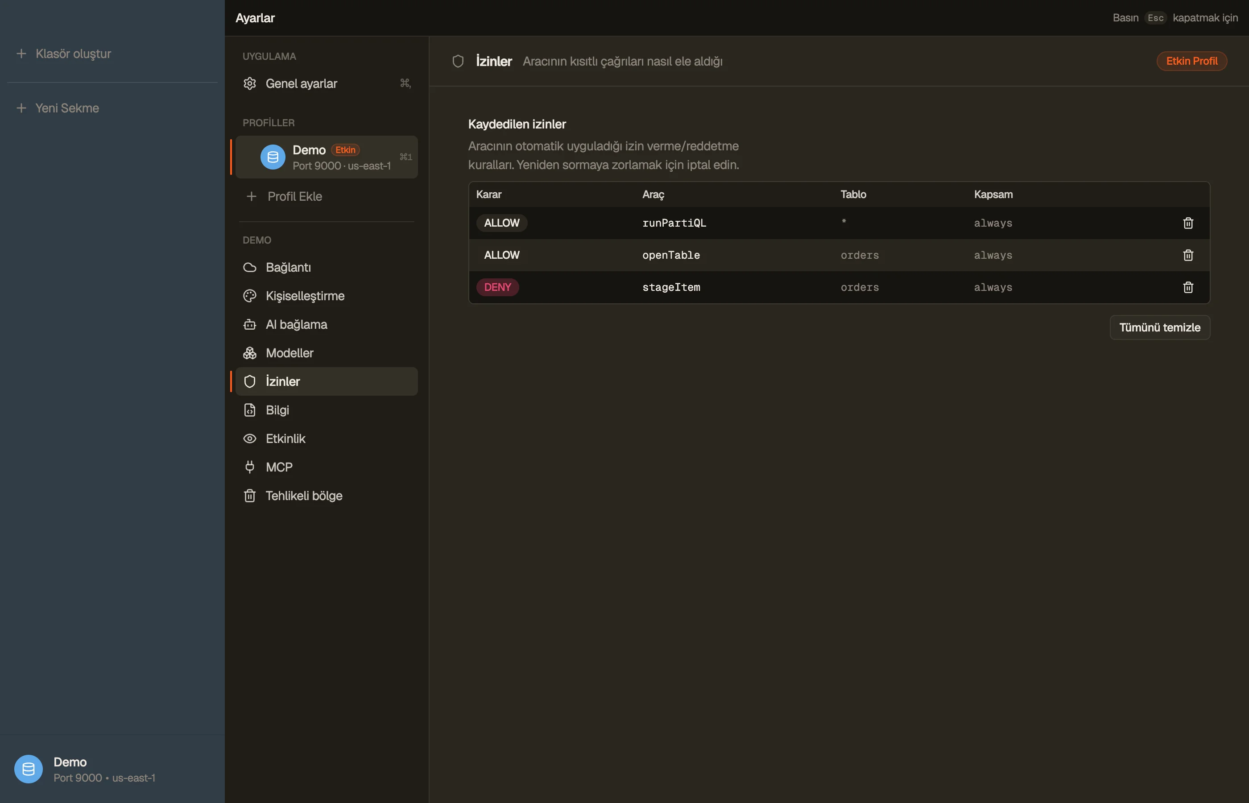Click Tümünü temizle button
The width and height of the screenshot is (1249, 803).
coord(1159,327)
